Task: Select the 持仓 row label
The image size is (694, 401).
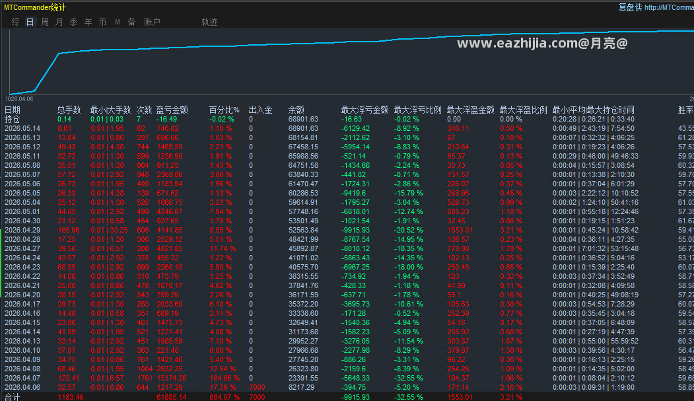Action: point(13,119)
